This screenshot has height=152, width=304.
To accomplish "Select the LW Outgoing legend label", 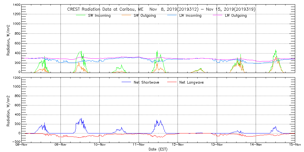I will [x=236, y=16].
